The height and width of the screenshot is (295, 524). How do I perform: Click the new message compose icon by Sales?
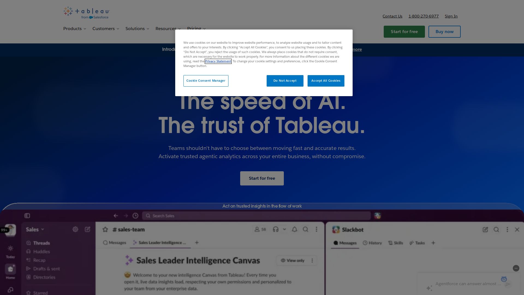click(x=87, y=229)
